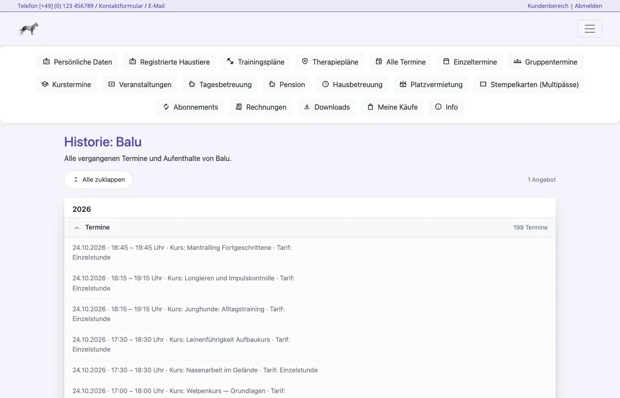The width and height of the screenshot is (620, 398).
Task: Open Persönliche Daten section
Action: 77,62
